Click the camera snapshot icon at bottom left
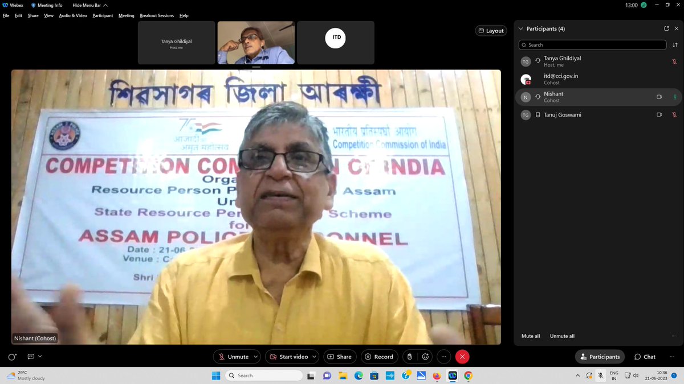The width and height of the screenshot is (684, 384). point(11,356)
